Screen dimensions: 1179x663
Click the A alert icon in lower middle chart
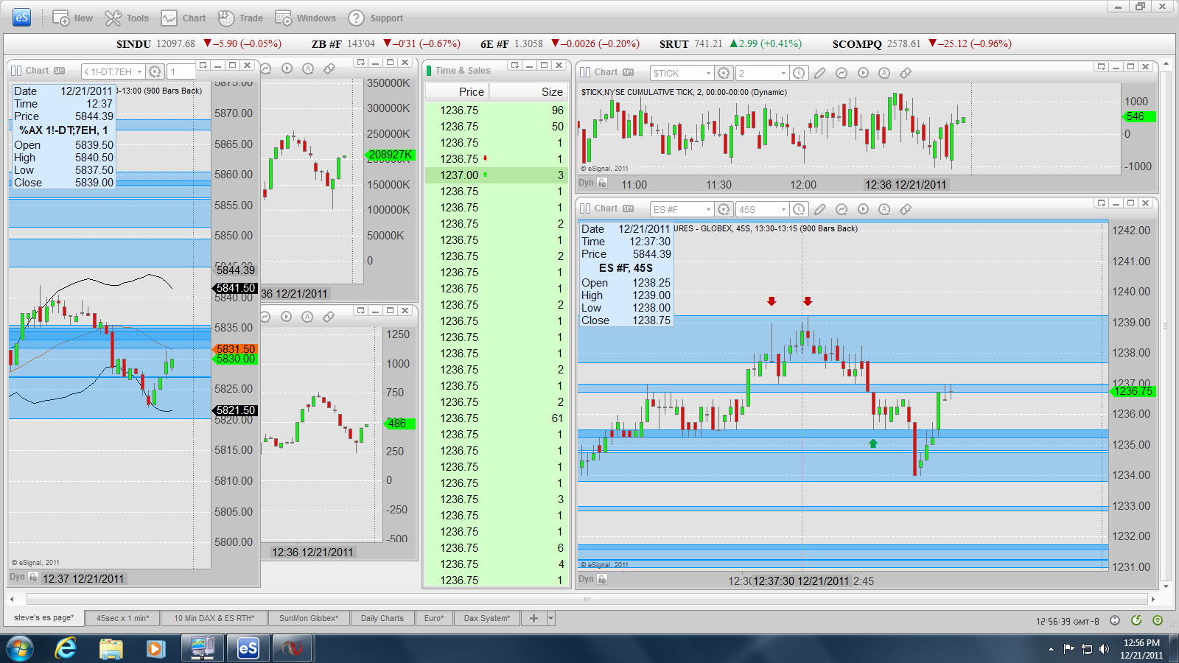point(307,317)
